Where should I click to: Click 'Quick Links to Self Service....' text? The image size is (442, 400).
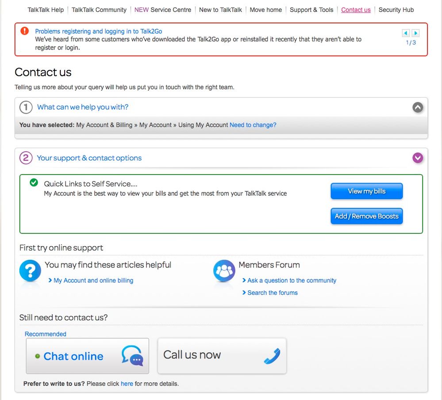point(91,184)
